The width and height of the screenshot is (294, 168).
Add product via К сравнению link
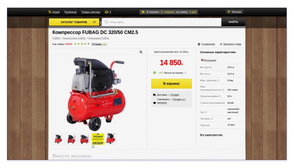(208, 44)
